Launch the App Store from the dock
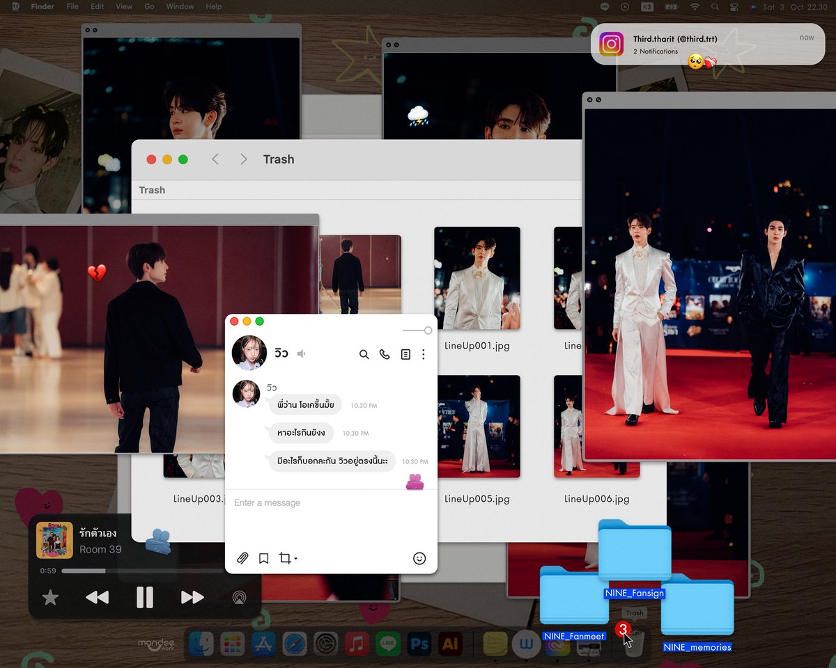 click(x=263, y=644)
